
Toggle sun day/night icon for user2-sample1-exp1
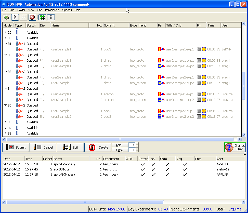[x=204, y=61]
